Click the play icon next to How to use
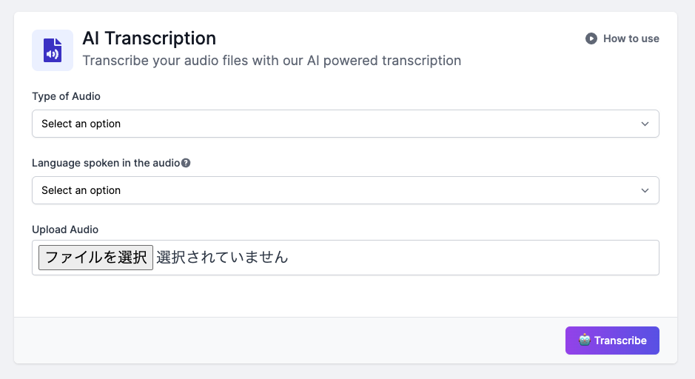 click(x=591, y=38)
